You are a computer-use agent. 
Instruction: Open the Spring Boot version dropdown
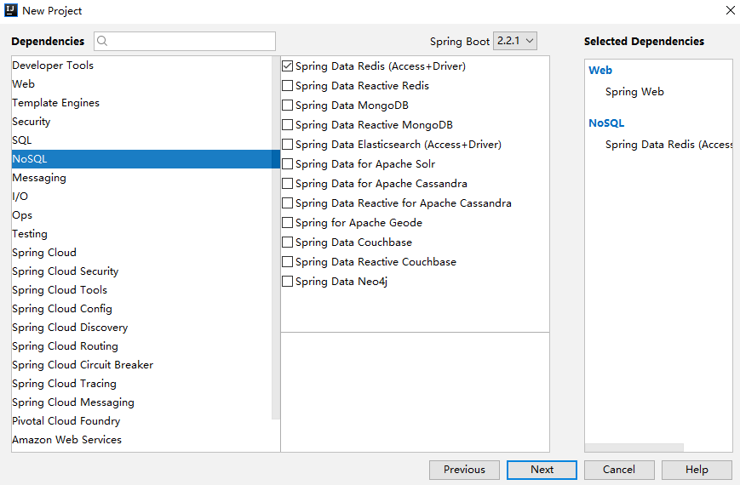click(x=515, y=41)
